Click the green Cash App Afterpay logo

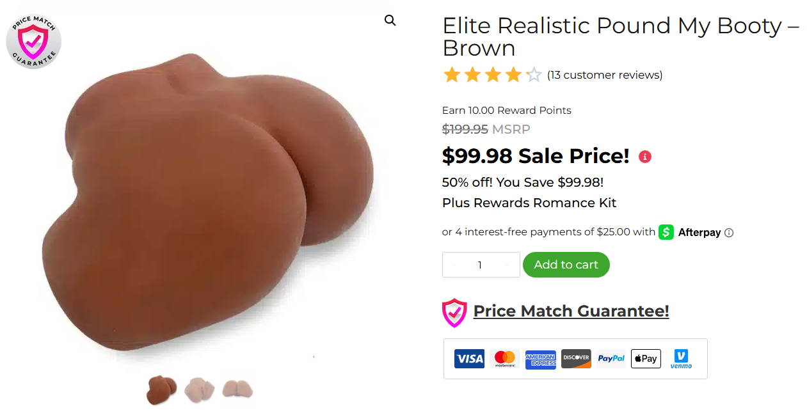[x=666, y=232]
